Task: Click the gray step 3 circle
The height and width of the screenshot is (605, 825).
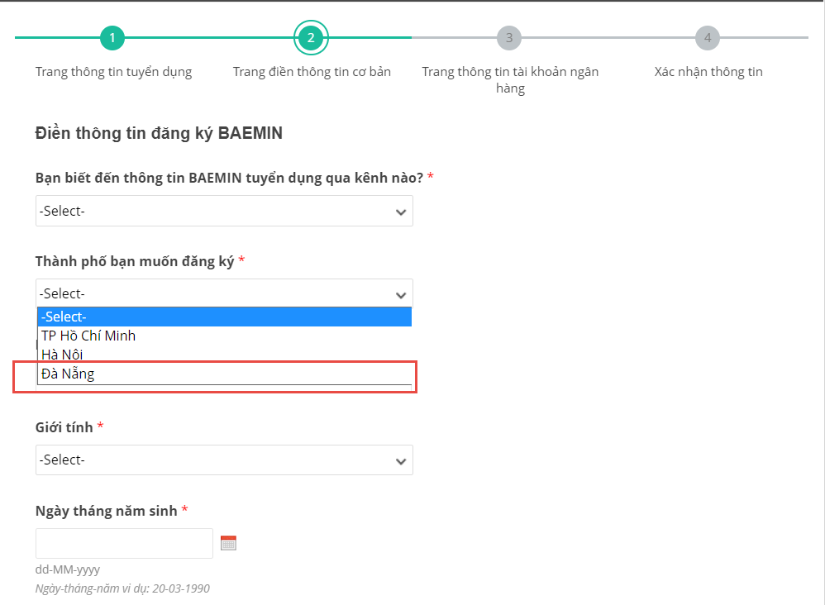Action: click(x=509, y=38)
